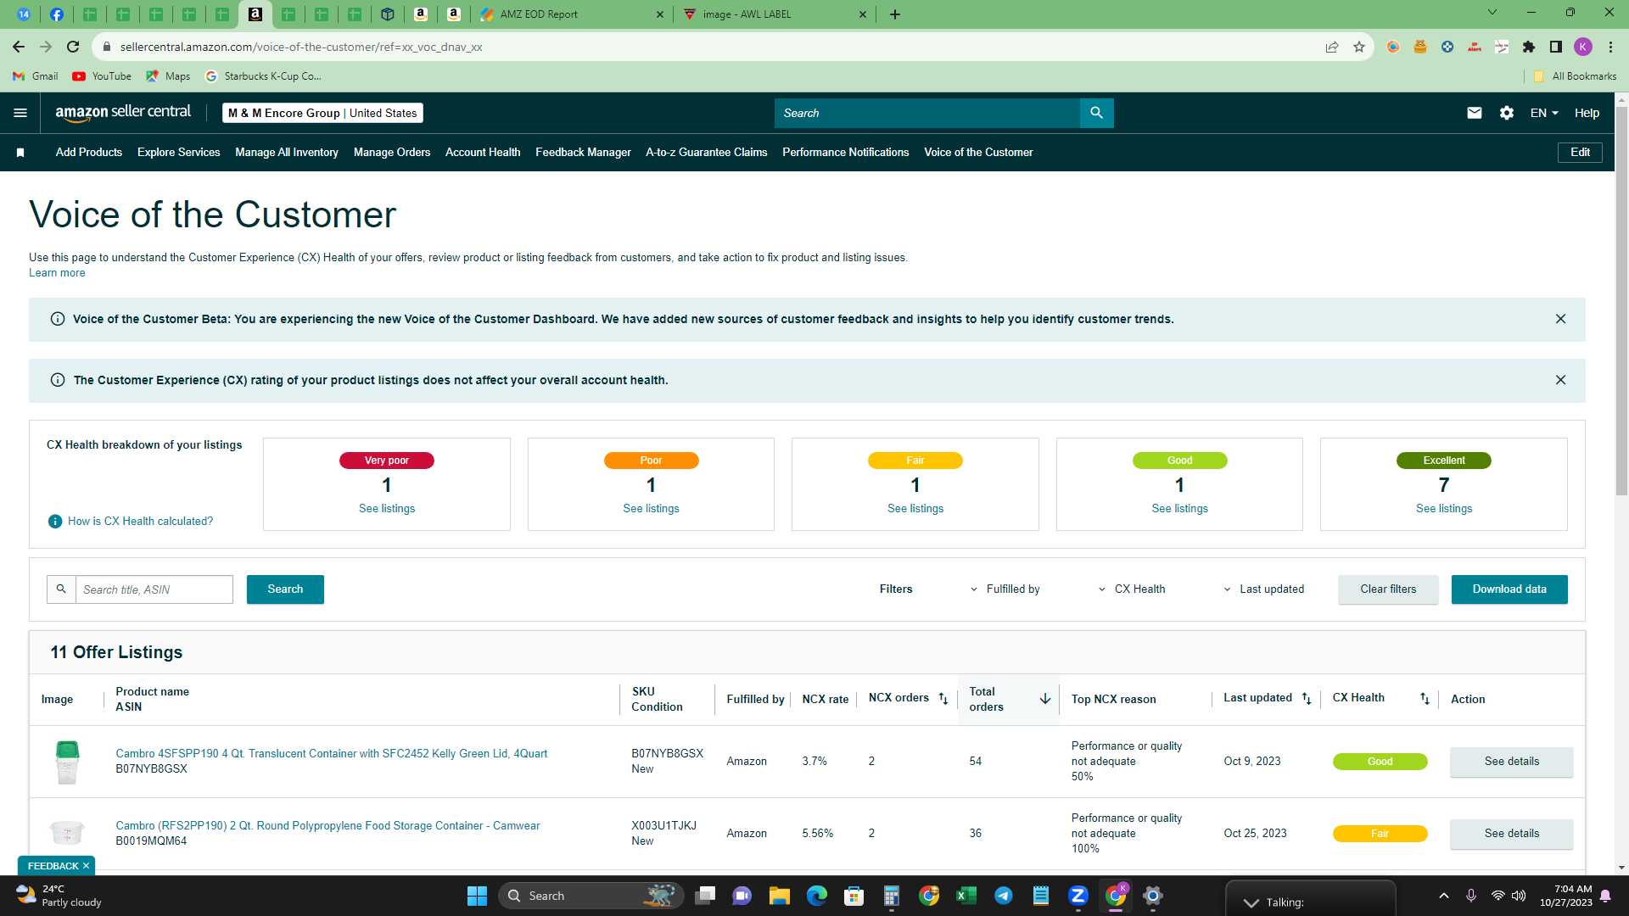Sort by Last updated arrows
The width and height of the screenshot is (1629, 916).
click(x=1307, y=699)
